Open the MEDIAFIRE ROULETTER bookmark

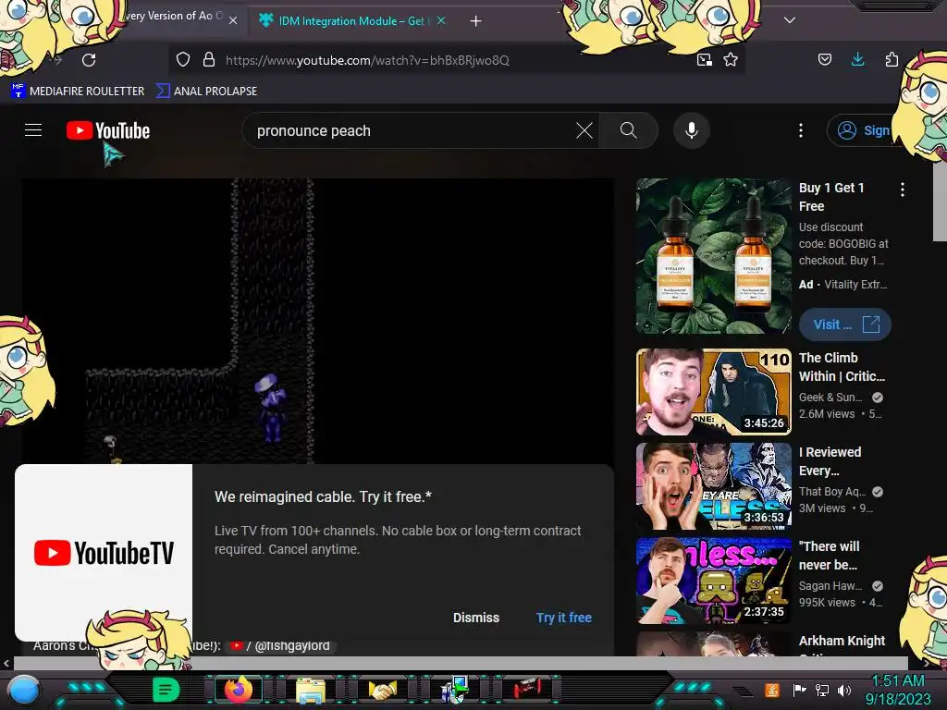click(78, 92)
